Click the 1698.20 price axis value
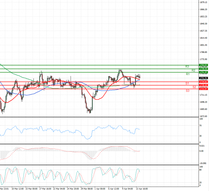The image size is (209, 191). [x=203, y=102]
